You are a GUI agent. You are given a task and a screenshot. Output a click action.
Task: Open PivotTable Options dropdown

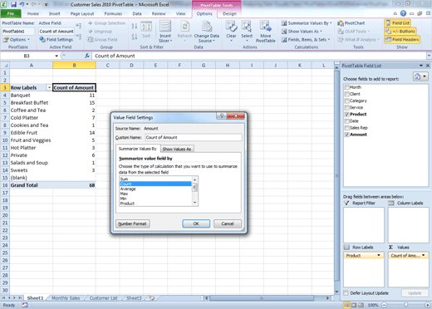tap(17, 40)
